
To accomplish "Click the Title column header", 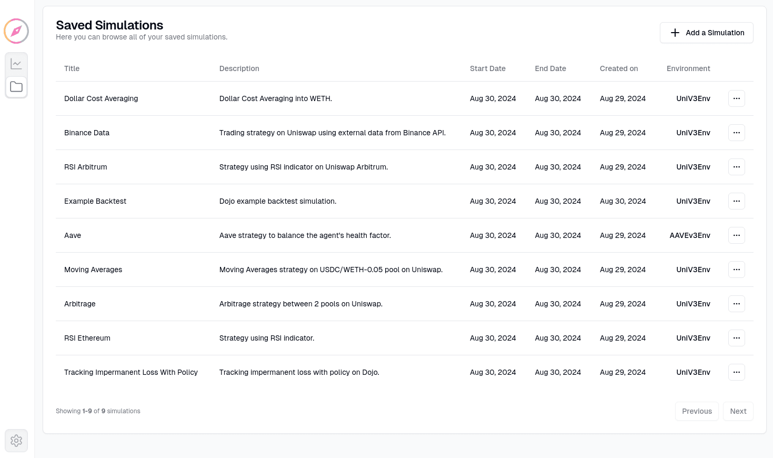I will pos(72,68).
